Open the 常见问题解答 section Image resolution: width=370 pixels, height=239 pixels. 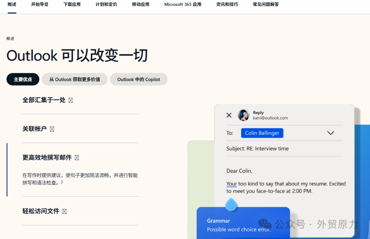pos(265,5)
